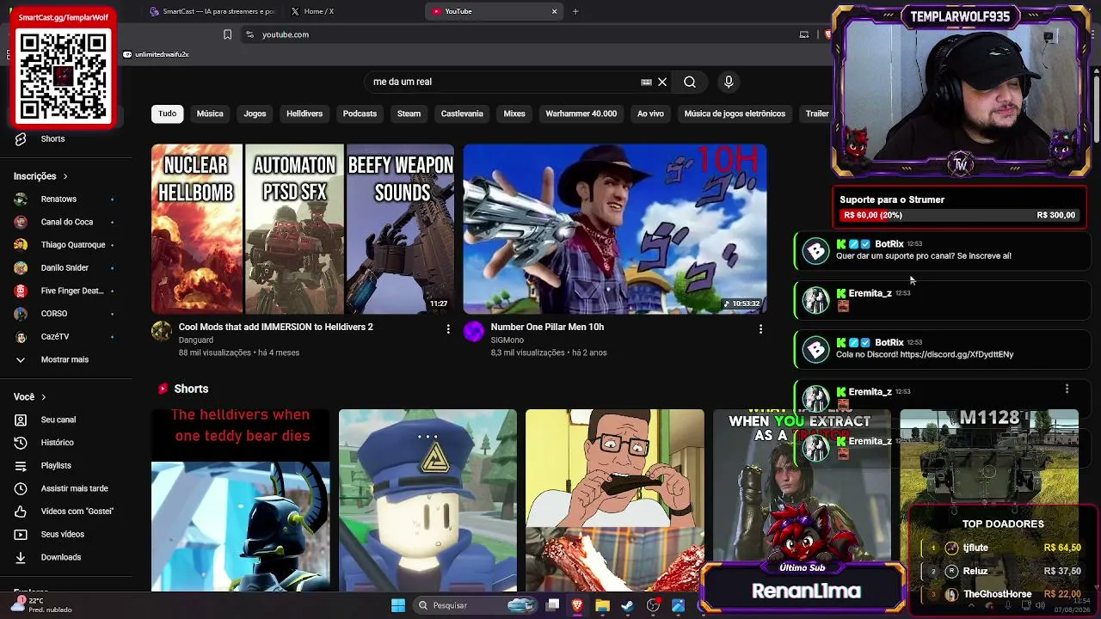Viewport: 1101px width, 619px height.
Task: Open the SIGMono channel avatar
Action: click(x=474, y=332)
